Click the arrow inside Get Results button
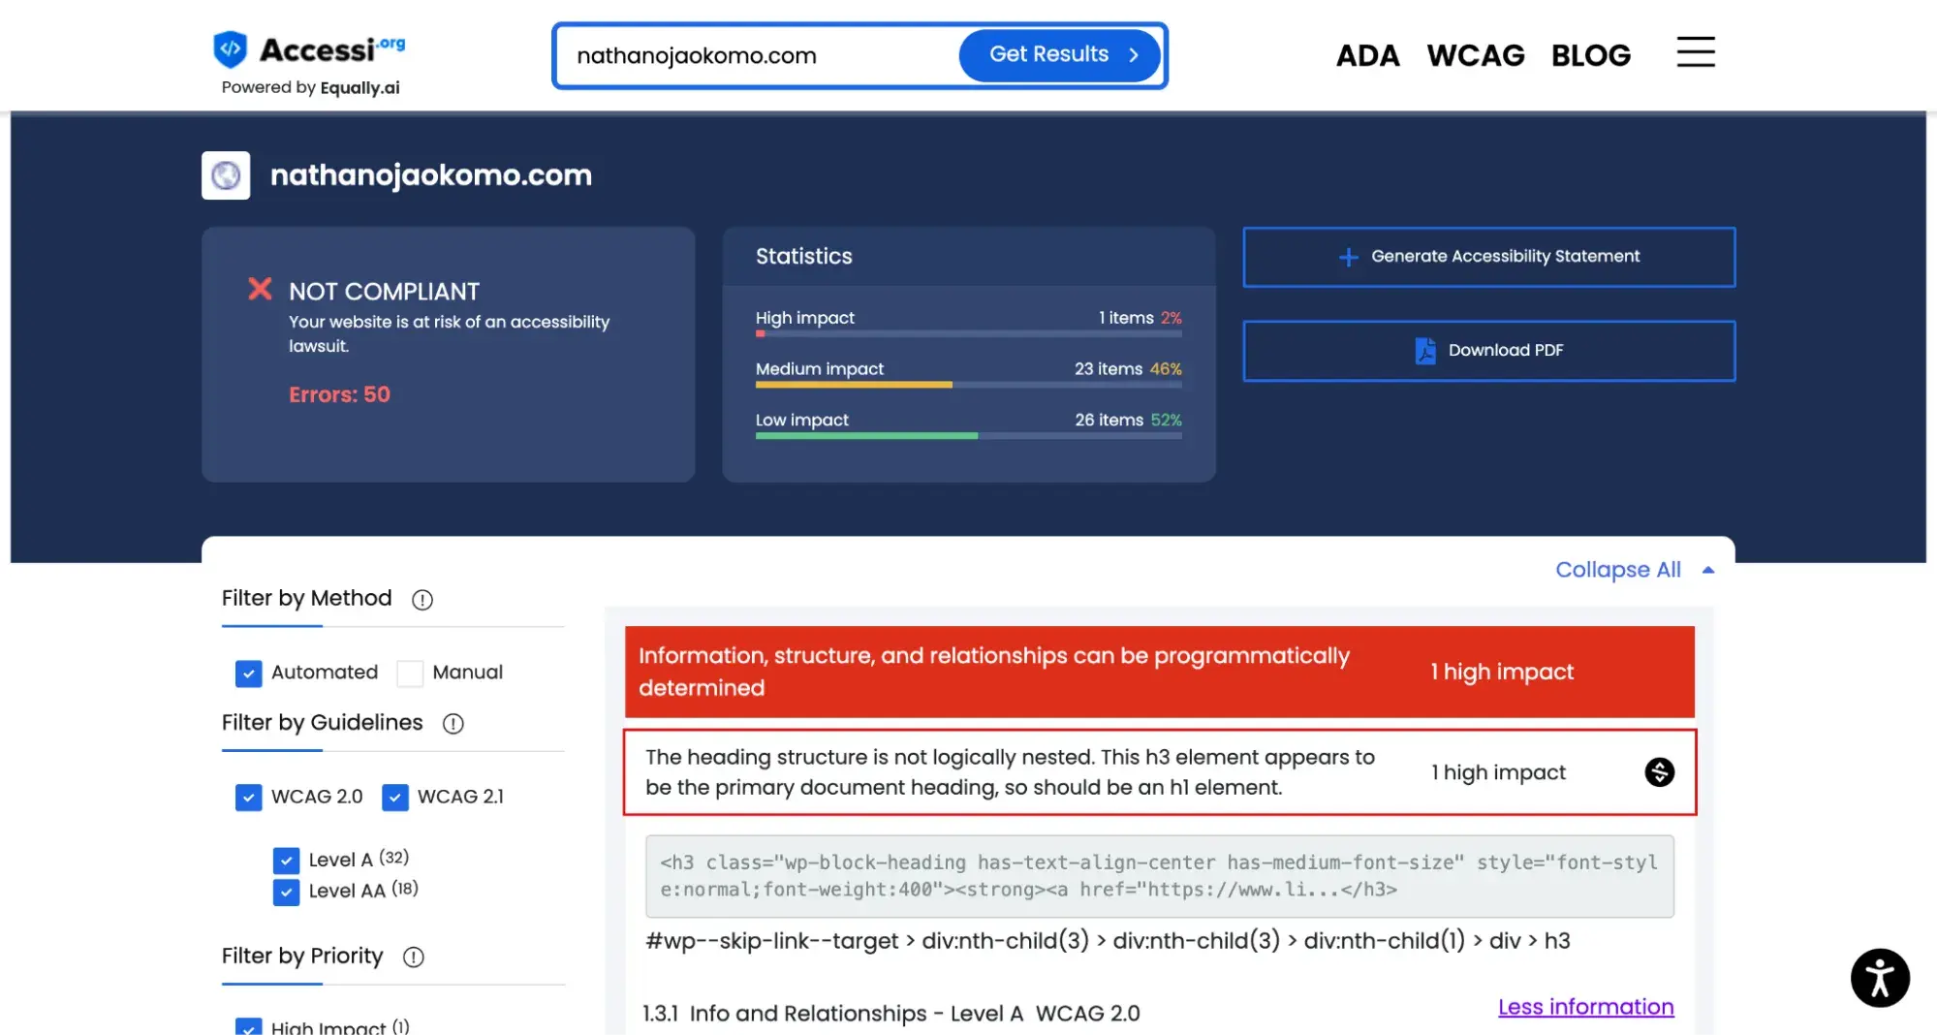Image resolution: width=1937 pixels, height=1035 pixels. click(1134, 55)
